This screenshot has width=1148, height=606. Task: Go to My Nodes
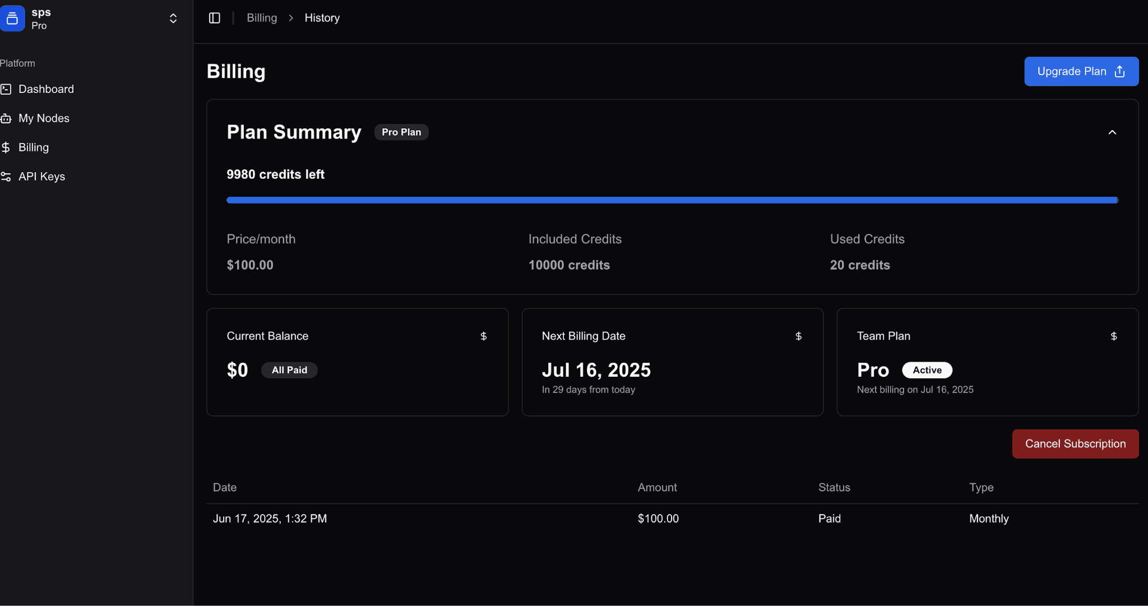(44, 118)
